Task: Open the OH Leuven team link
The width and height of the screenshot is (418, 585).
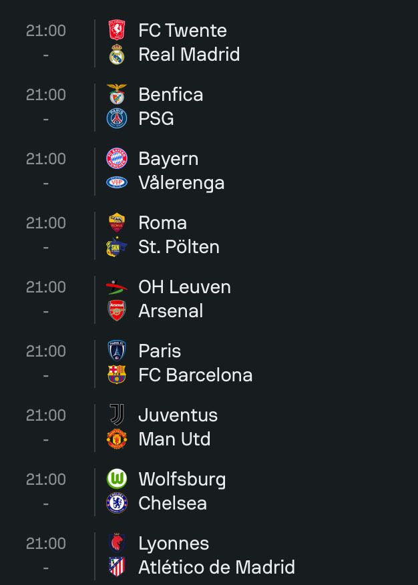Action: 184,287
